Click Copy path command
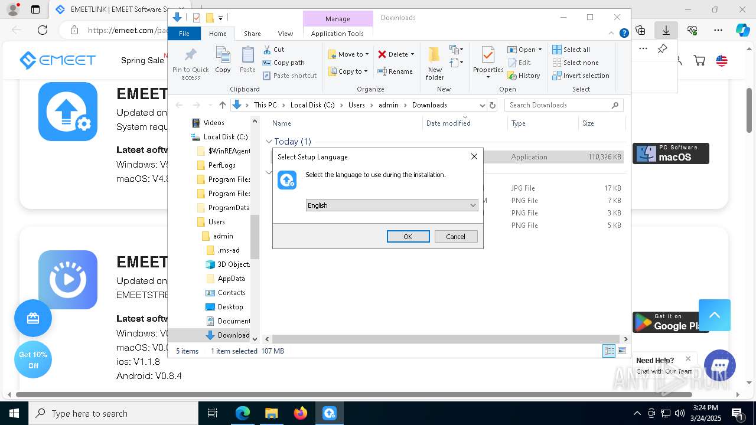This screenshot has height=425, width=756. pyautogui.click(x=283, y=63)
